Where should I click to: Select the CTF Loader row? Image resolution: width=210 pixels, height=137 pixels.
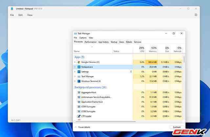click(128, 116)
